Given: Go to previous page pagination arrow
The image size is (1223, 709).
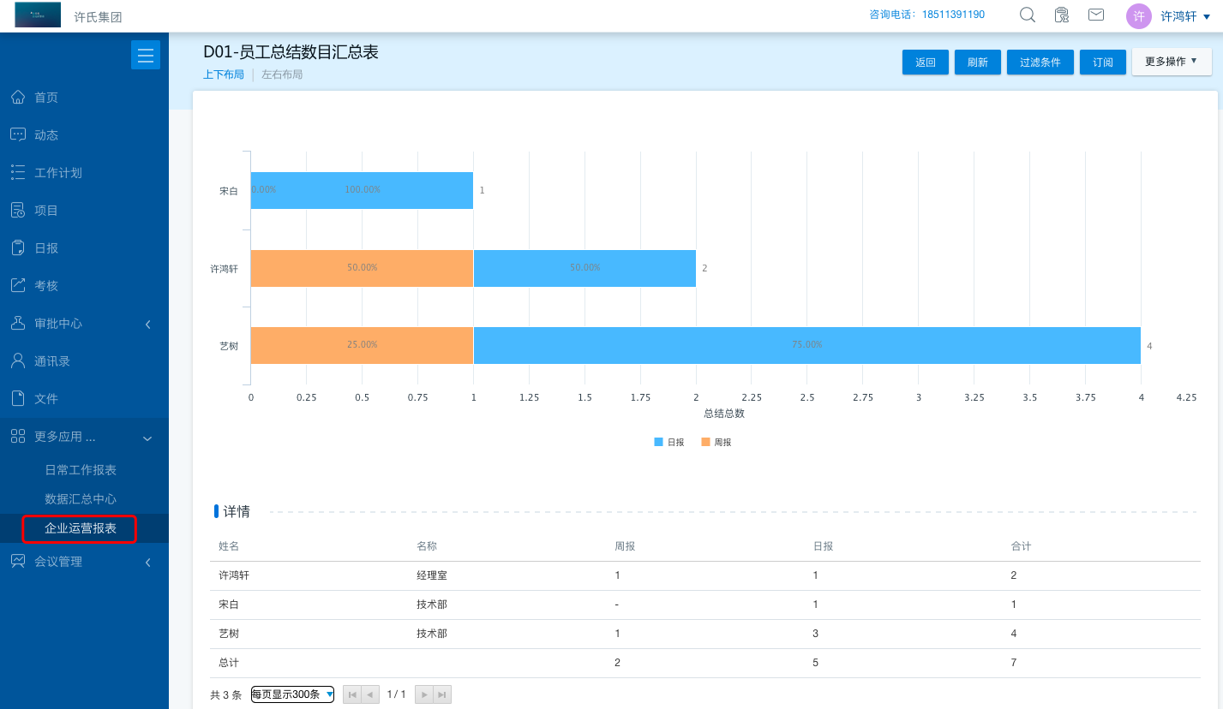Looking at the screenshot, I should click(370, 694).
